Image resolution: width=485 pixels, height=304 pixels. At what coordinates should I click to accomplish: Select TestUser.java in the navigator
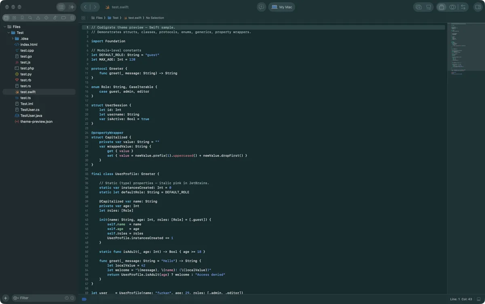click(x=32, y=115)
